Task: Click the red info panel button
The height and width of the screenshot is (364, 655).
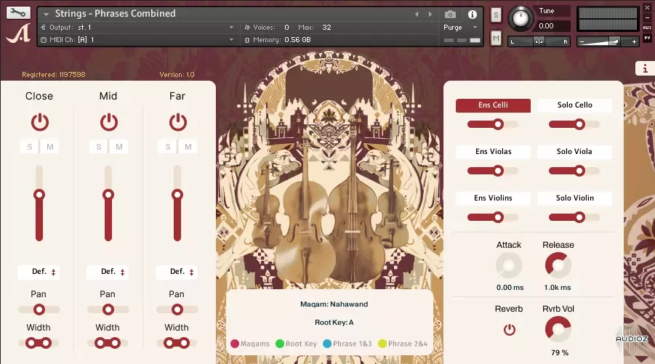Action: coord(644,68)
